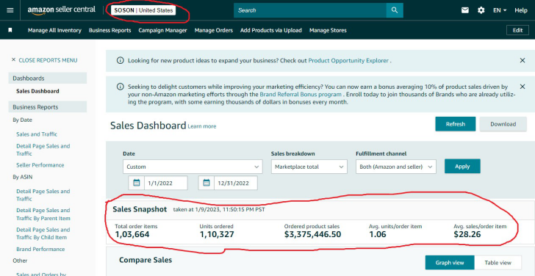Open the Learn more link
The width and height of the screenshot is (535, 276).
(202, 126)
